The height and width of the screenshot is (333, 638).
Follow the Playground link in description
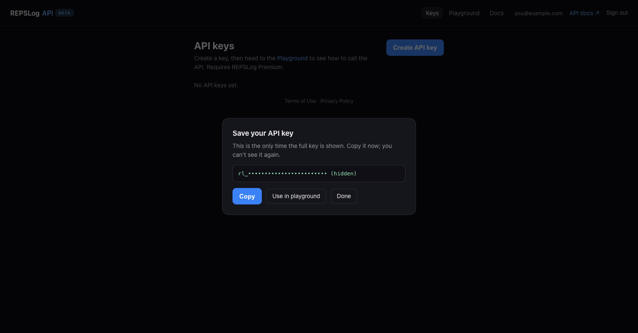tap(292, 58)
